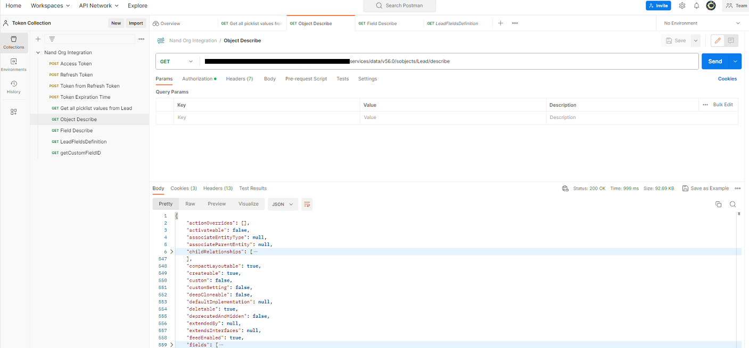Click the Import button
This screenshot has width=749, height=348.
(x=136, y=23)
